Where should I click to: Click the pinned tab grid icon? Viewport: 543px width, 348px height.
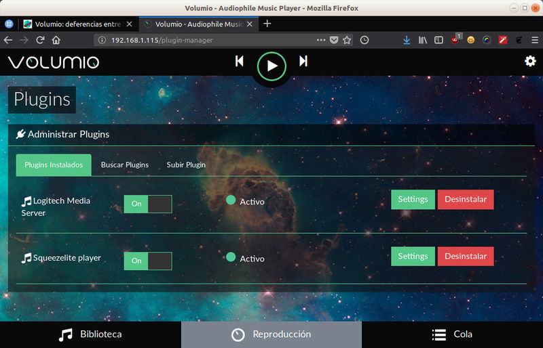click(x=9, y=24)
